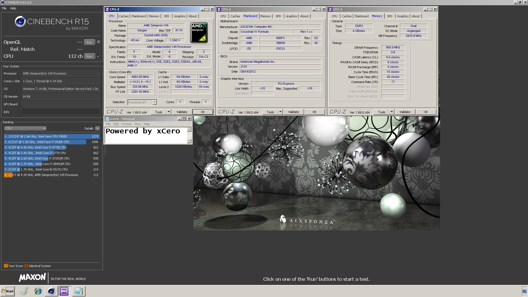528x297 pixels.
Task: Click the DRAM Frequency 869.8 MHz value
Action: [x=393, y=47]
